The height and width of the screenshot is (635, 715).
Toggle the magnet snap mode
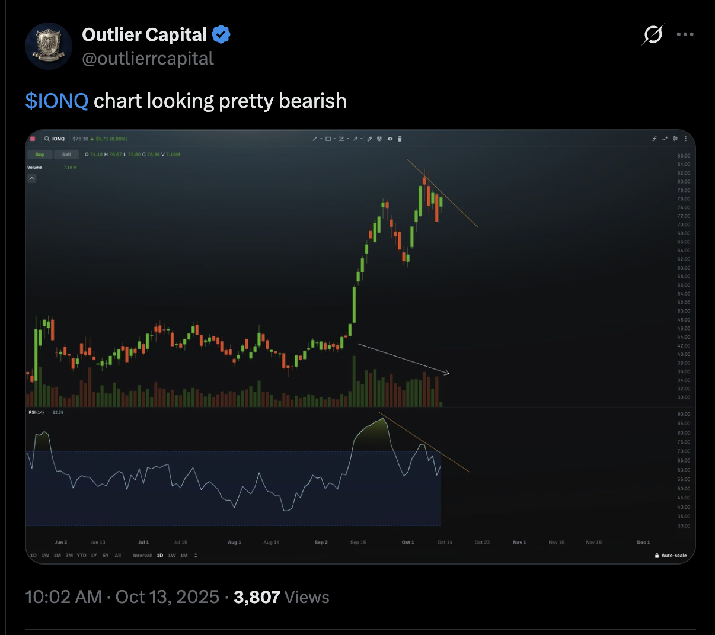(x=379, y=139)
